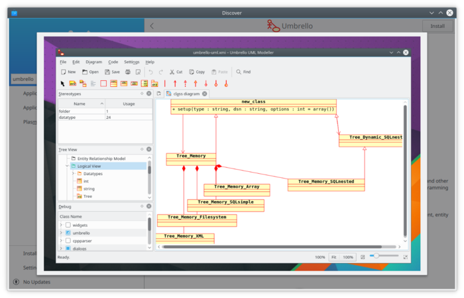Close the class diagram tab

[204, 94]
